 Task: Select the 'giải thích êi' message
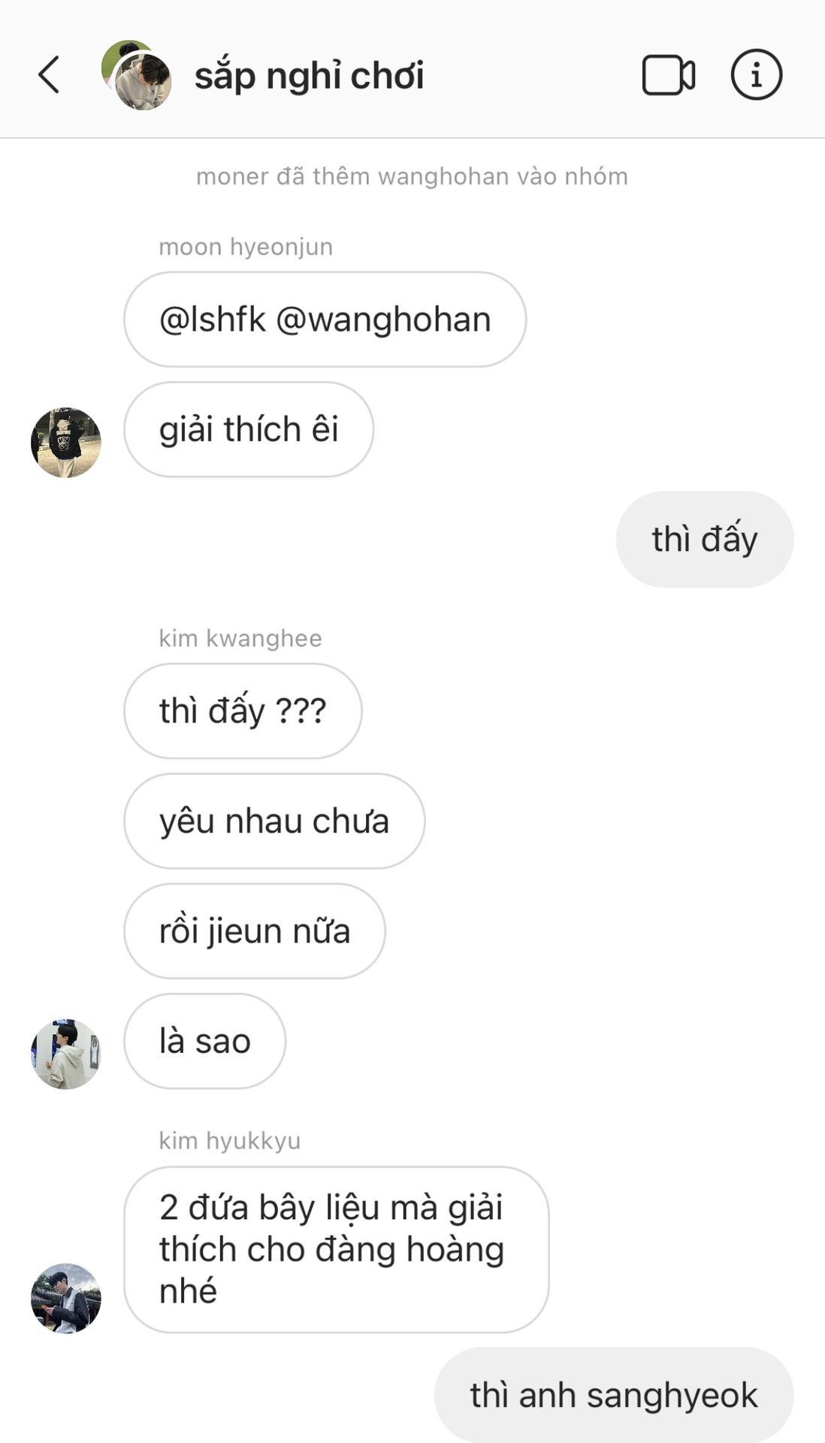[x=249, y=429]
